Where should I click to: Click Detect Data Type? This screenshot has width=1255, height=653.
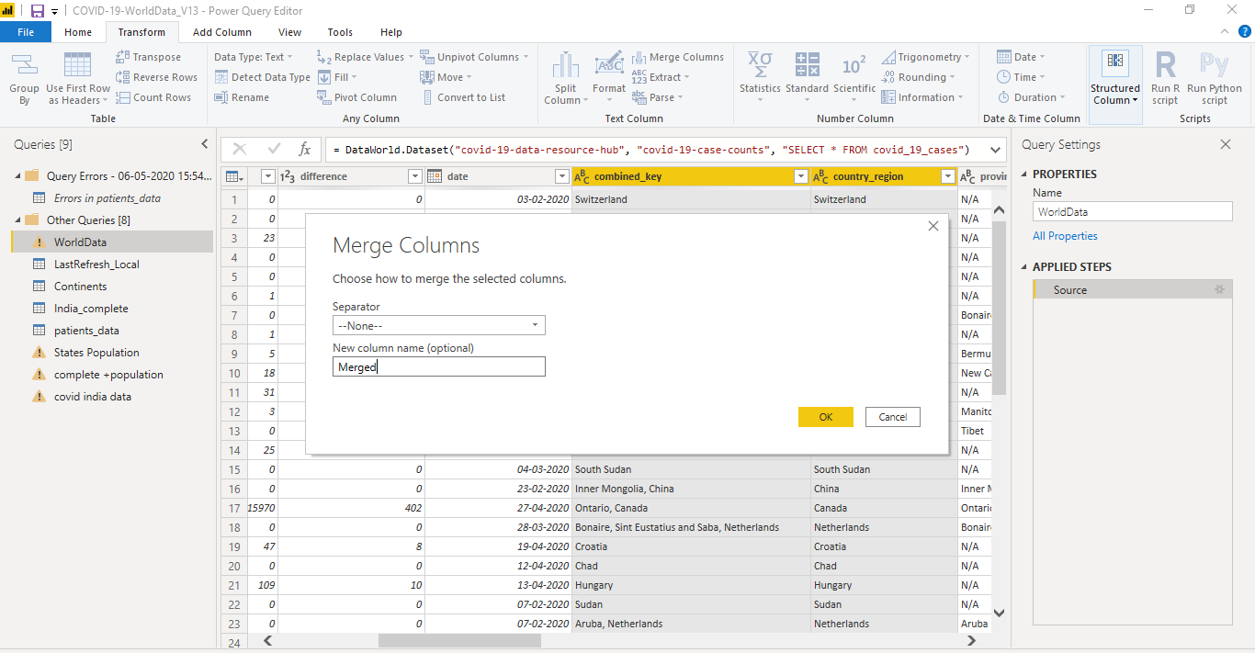coord(263,77)
